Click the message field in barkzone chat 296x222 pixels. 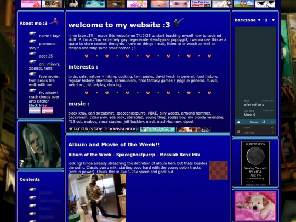(256, 132)
